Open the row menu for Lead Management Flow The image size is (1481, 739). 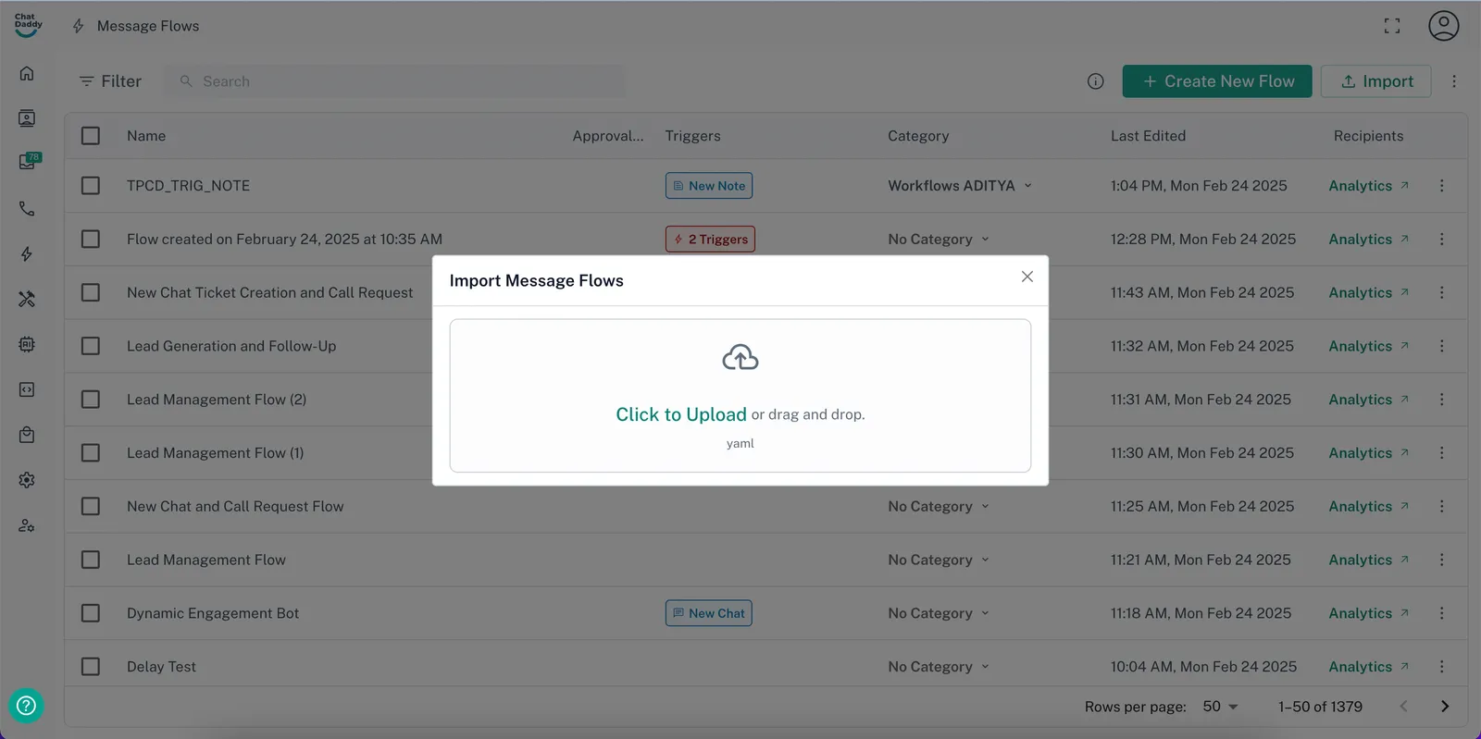pyautogui.click(x=1441, y=560)
